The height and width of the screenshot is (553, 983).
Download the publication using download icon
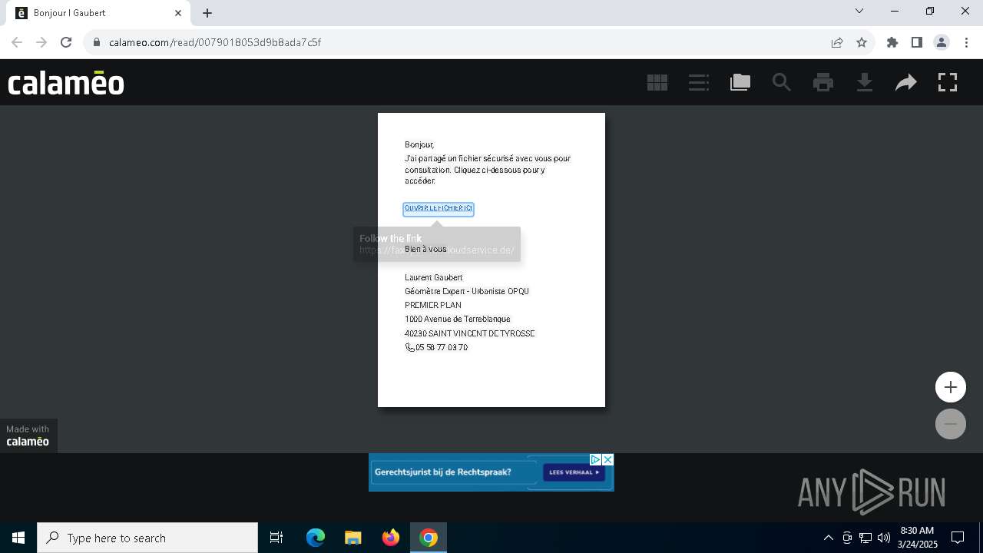(x=865, y=82)
